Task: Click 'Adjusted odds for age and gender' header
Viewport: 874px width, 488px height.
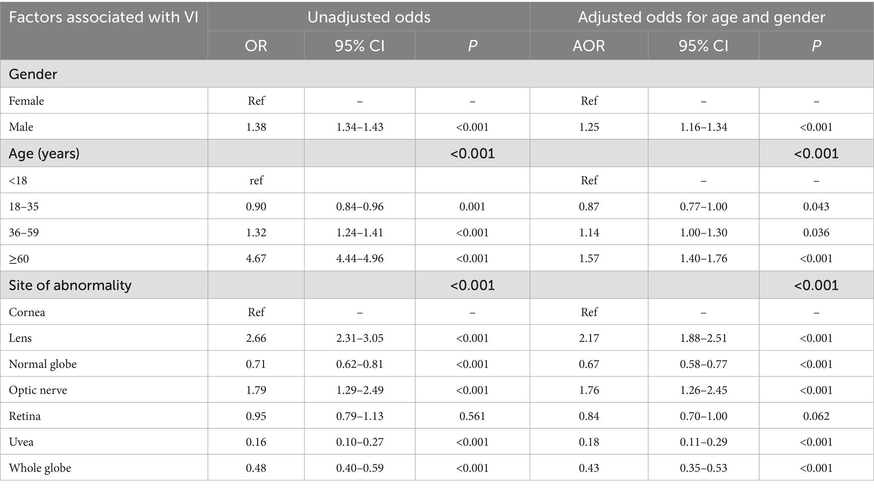Action: [x=701, y=17]
